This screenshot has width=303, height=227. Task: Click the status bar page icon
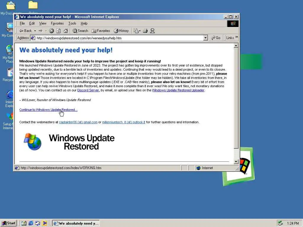[x=17, y=168]
